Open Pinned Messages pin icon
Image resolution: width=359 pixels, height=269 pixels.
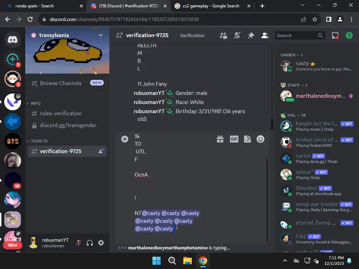(x=251, y=35)
